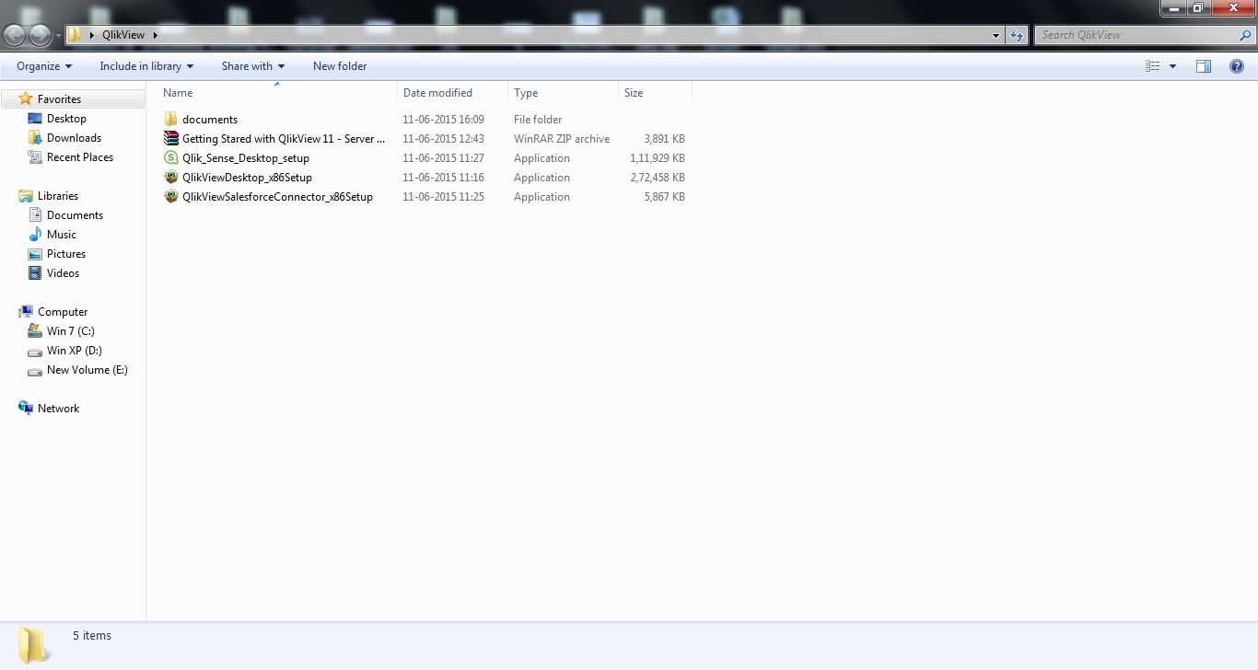Viewport: 1258px width, 670px height.
Task: Click the date 11-06-2015 11:25
Action: [x=443, y=197]
